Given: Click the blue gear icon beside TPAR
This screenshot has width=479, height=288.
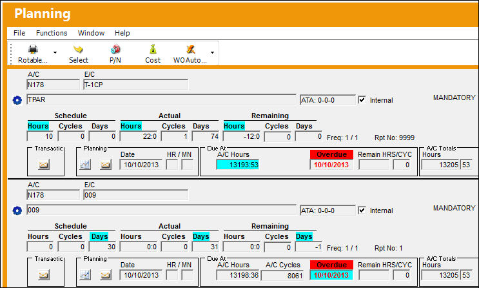Looking at the screenshot, I should tap(17, 100).
